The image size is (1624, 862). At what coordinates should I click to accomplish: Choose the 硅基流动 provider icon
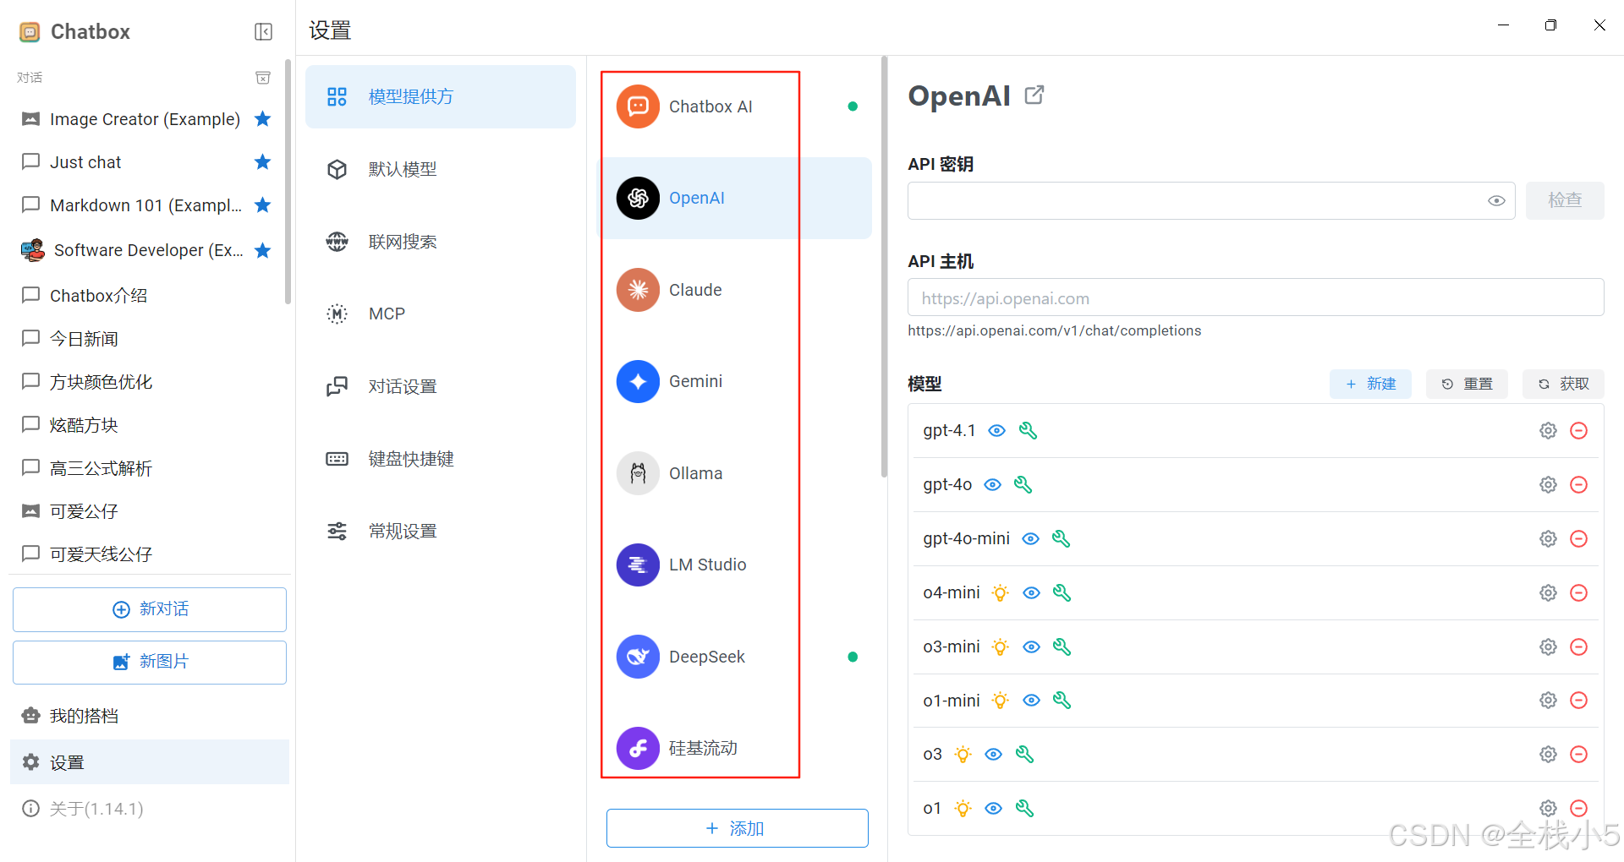638,748
